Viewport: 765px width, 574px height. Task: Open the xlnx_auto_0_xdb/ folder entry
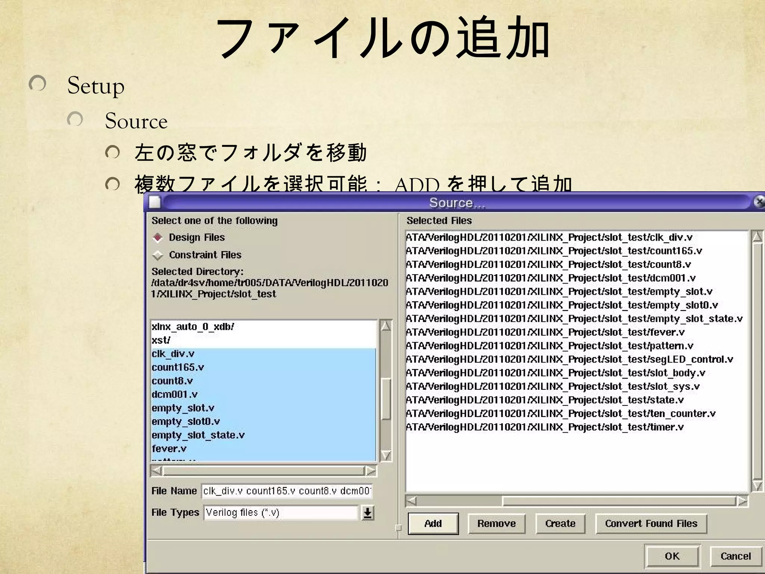click(264, 327)
